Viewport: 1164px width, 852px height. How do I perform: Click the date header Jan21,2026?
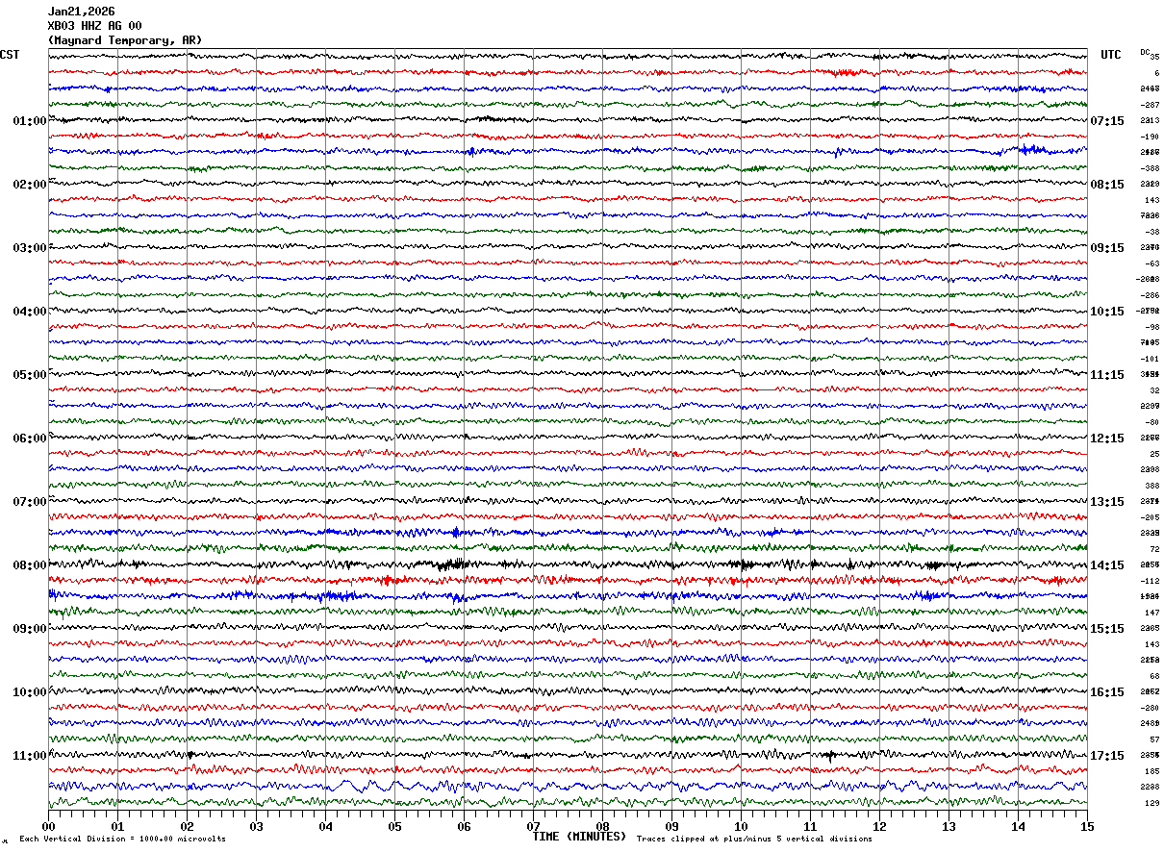[x=81, y=12]
